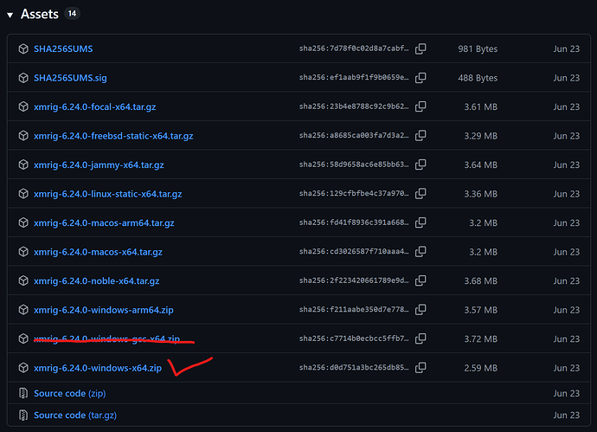Click zip file icon beside Source code (zip)
The image size is (597, 432).
[22, 394]
